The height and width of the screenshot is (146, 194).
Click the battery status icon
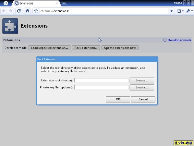pos(185,3)
